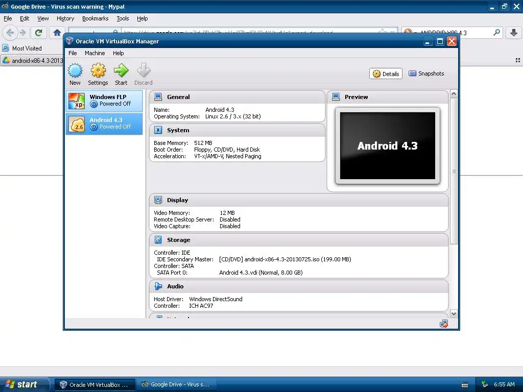Start the selected VM with green arrow

121,70
